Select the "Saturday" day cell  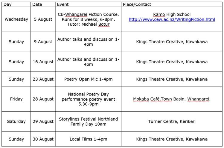coord(16,121)
